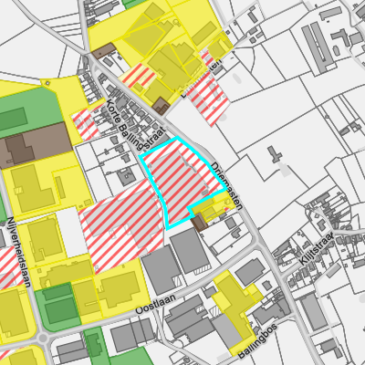The width and height of the screenshot is (365, 365).
Task: Click the Ballingbos street label
Action: tap(257, 340)
